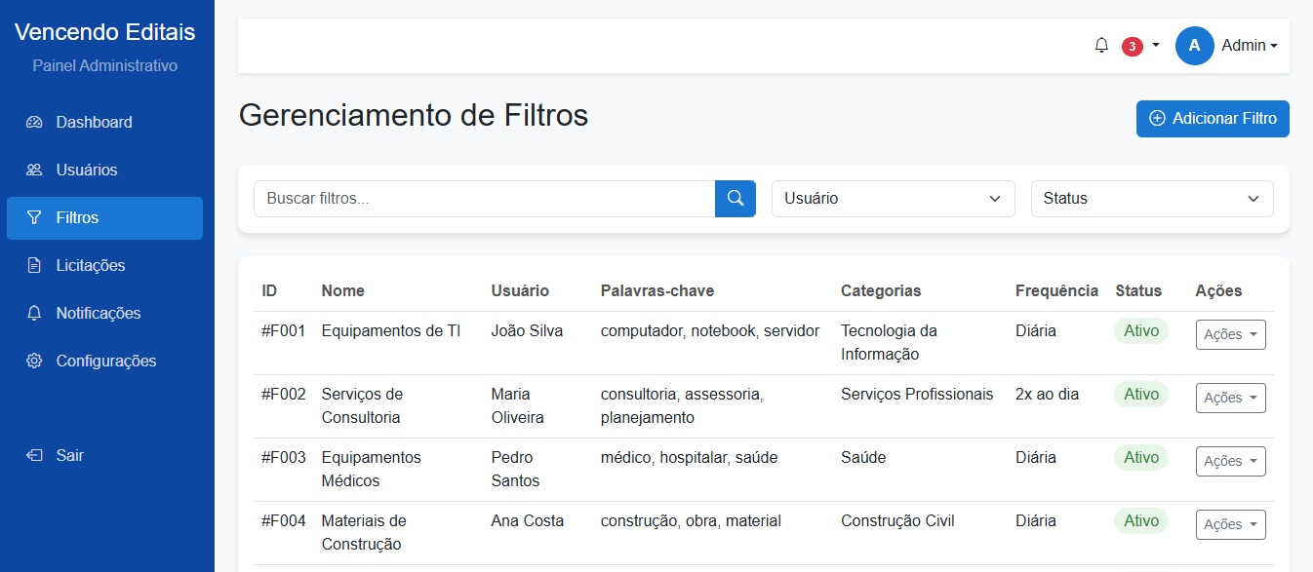Switch to the Dashboard section
Image resolution: width=1313 pixels, height=572 pixels.
click(x=95, y=122)
